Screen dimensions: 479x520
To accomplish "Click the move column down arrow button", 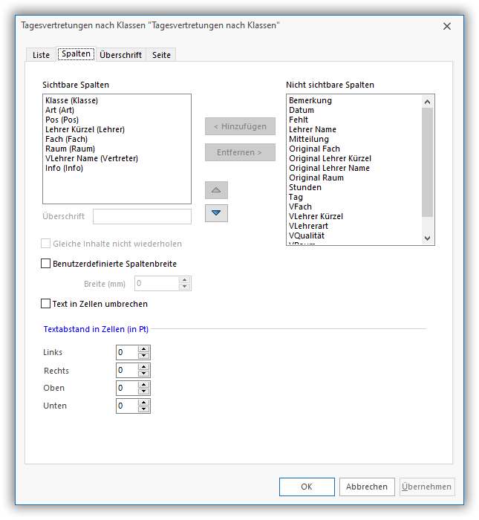I will 216,213.
